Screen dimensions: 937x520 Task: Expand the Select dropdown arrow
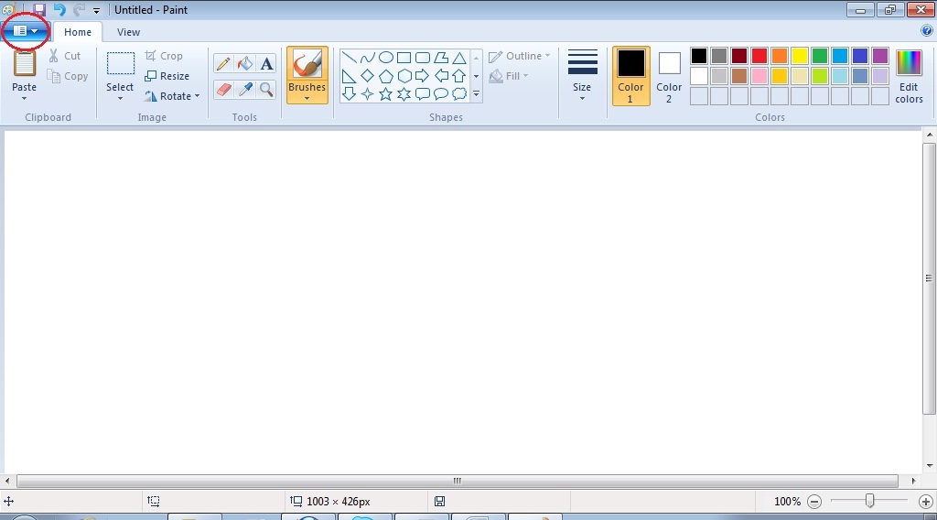pos(120,99)
